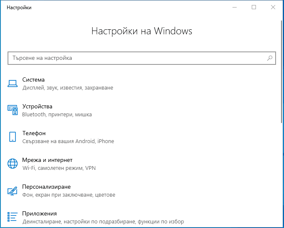Click text 'Фон, екран при заключване, цветове'
This screenshot has width=284, height=228.
69,195
